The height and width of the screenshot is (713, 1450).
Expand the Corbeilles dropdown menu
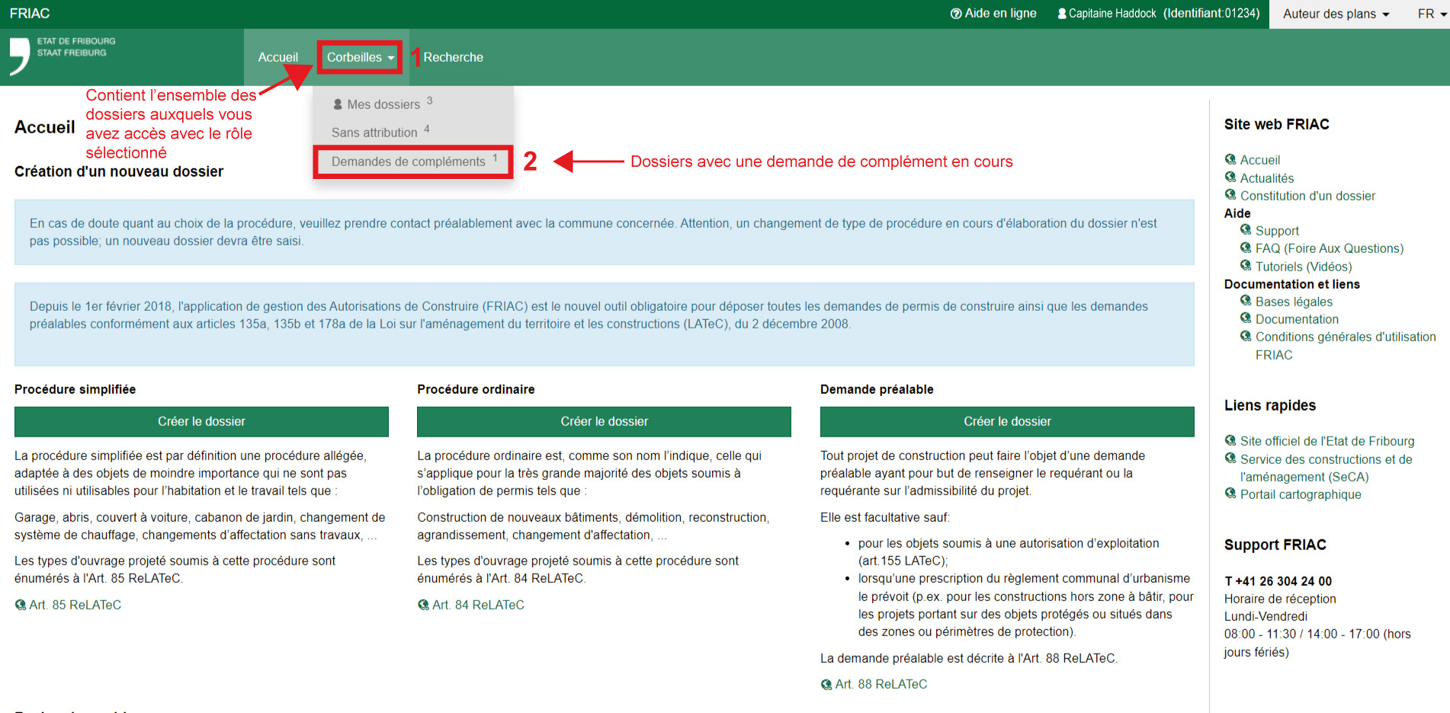tap(360, 57)
